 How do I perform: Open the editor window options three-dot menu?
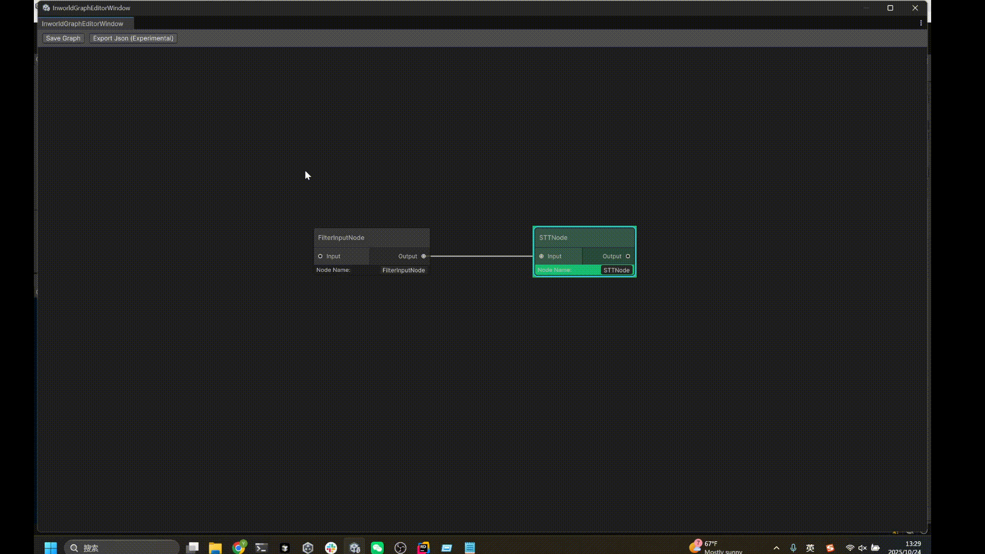tap(921, 23)
